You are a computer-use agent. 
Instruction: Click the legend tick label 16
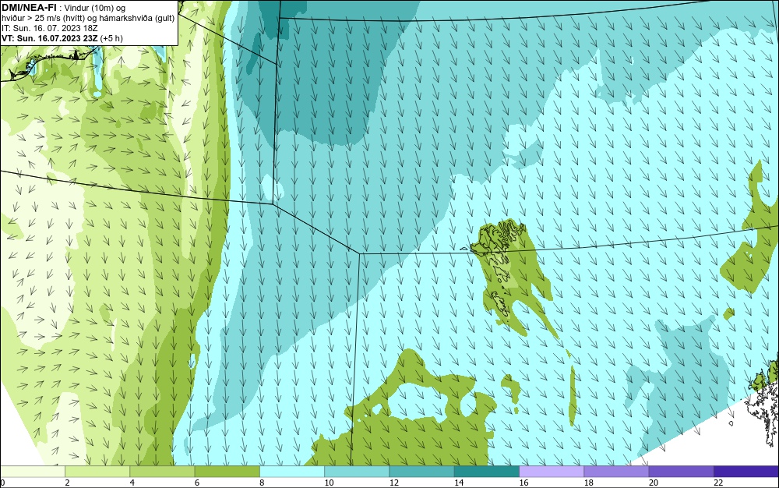tap(524, 483)
